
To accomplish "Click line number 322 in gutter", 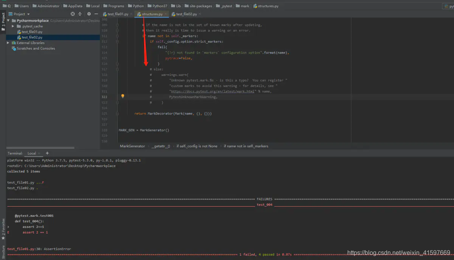I will pyautogui.click(x=104, y=97).
